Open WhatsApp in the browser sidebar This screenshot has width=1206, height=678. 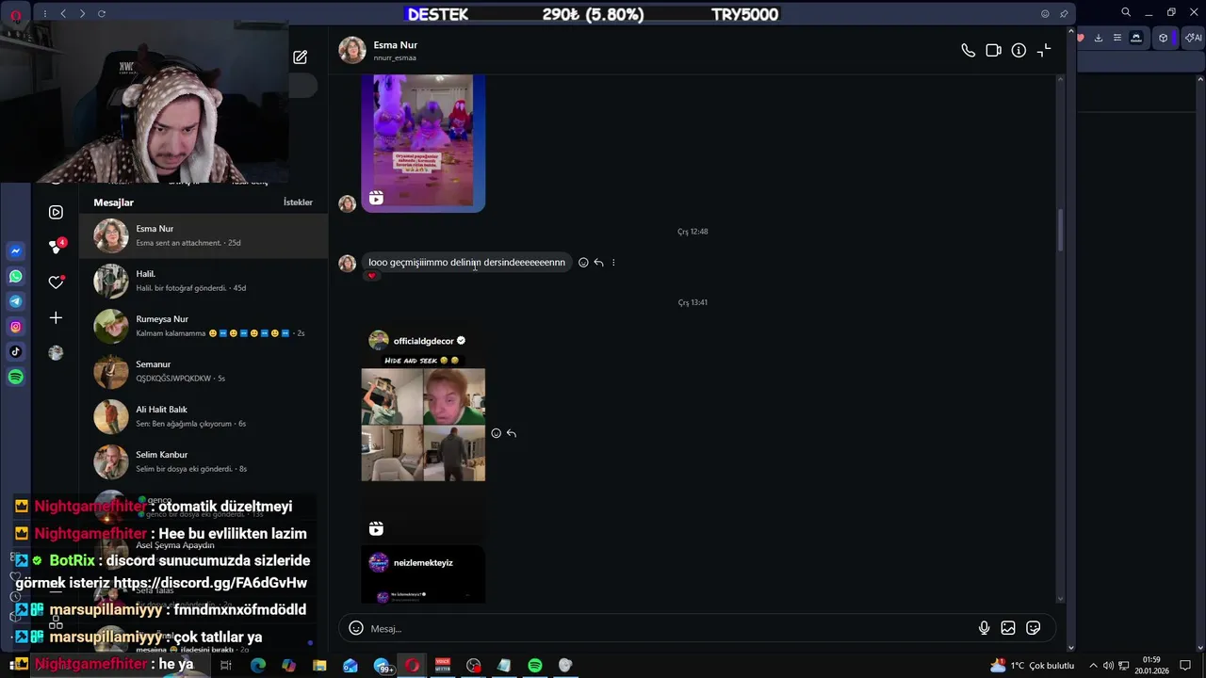[x=15, y=277]
